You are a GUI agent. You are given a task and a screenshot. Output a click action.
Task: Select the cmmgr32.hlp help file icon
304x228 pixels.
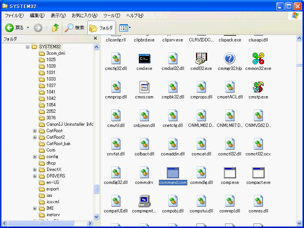[230, 59]
